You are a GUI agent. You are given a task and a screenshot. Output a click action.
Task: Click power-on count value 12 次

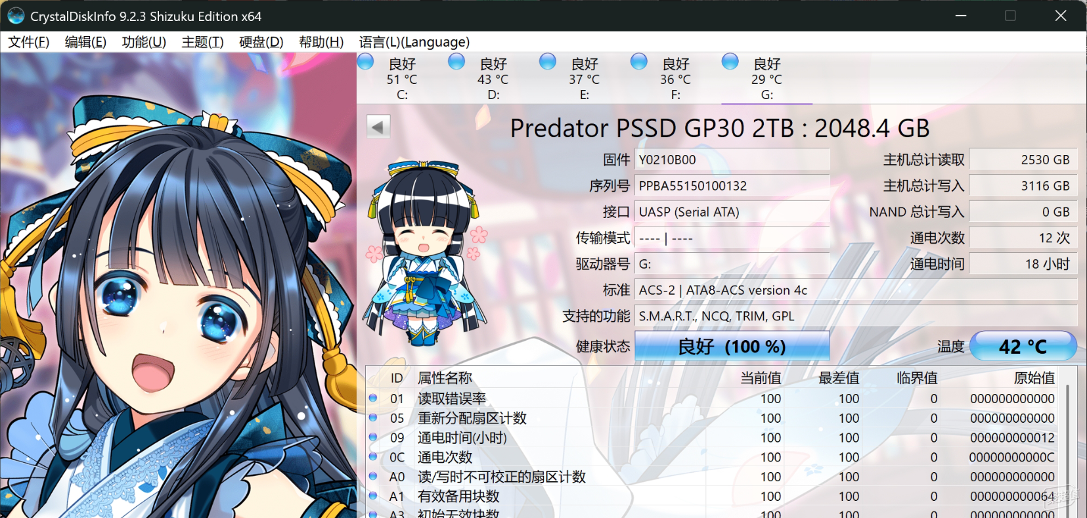1023,238
